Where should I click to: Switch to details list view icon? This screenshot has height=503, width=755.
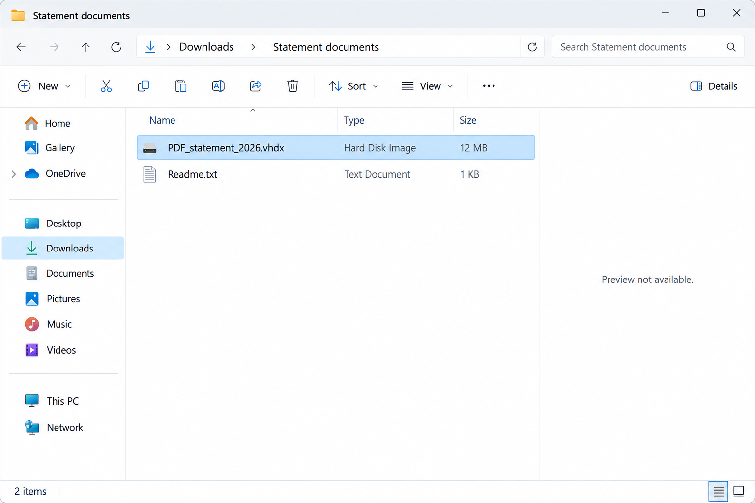click(719, 491)
